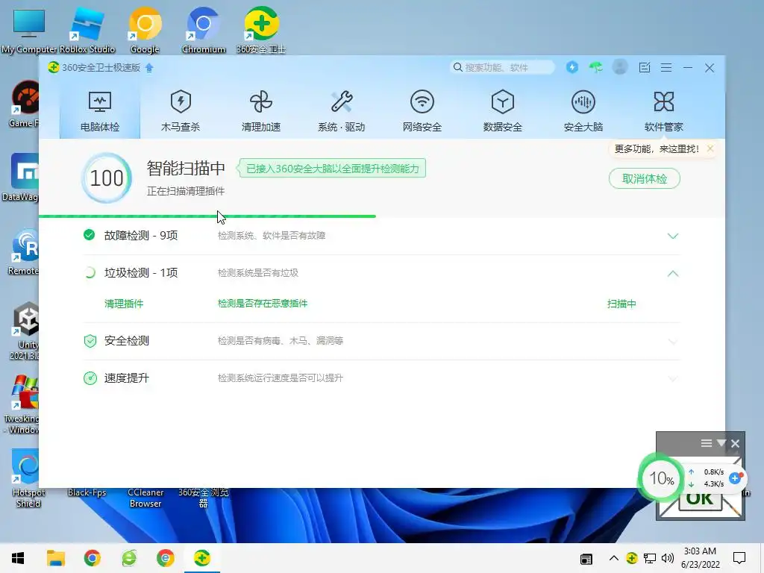The width and height of the screenshot is (764, 573).
Task: Open Unity desktop shortcut
Action: 25,331
